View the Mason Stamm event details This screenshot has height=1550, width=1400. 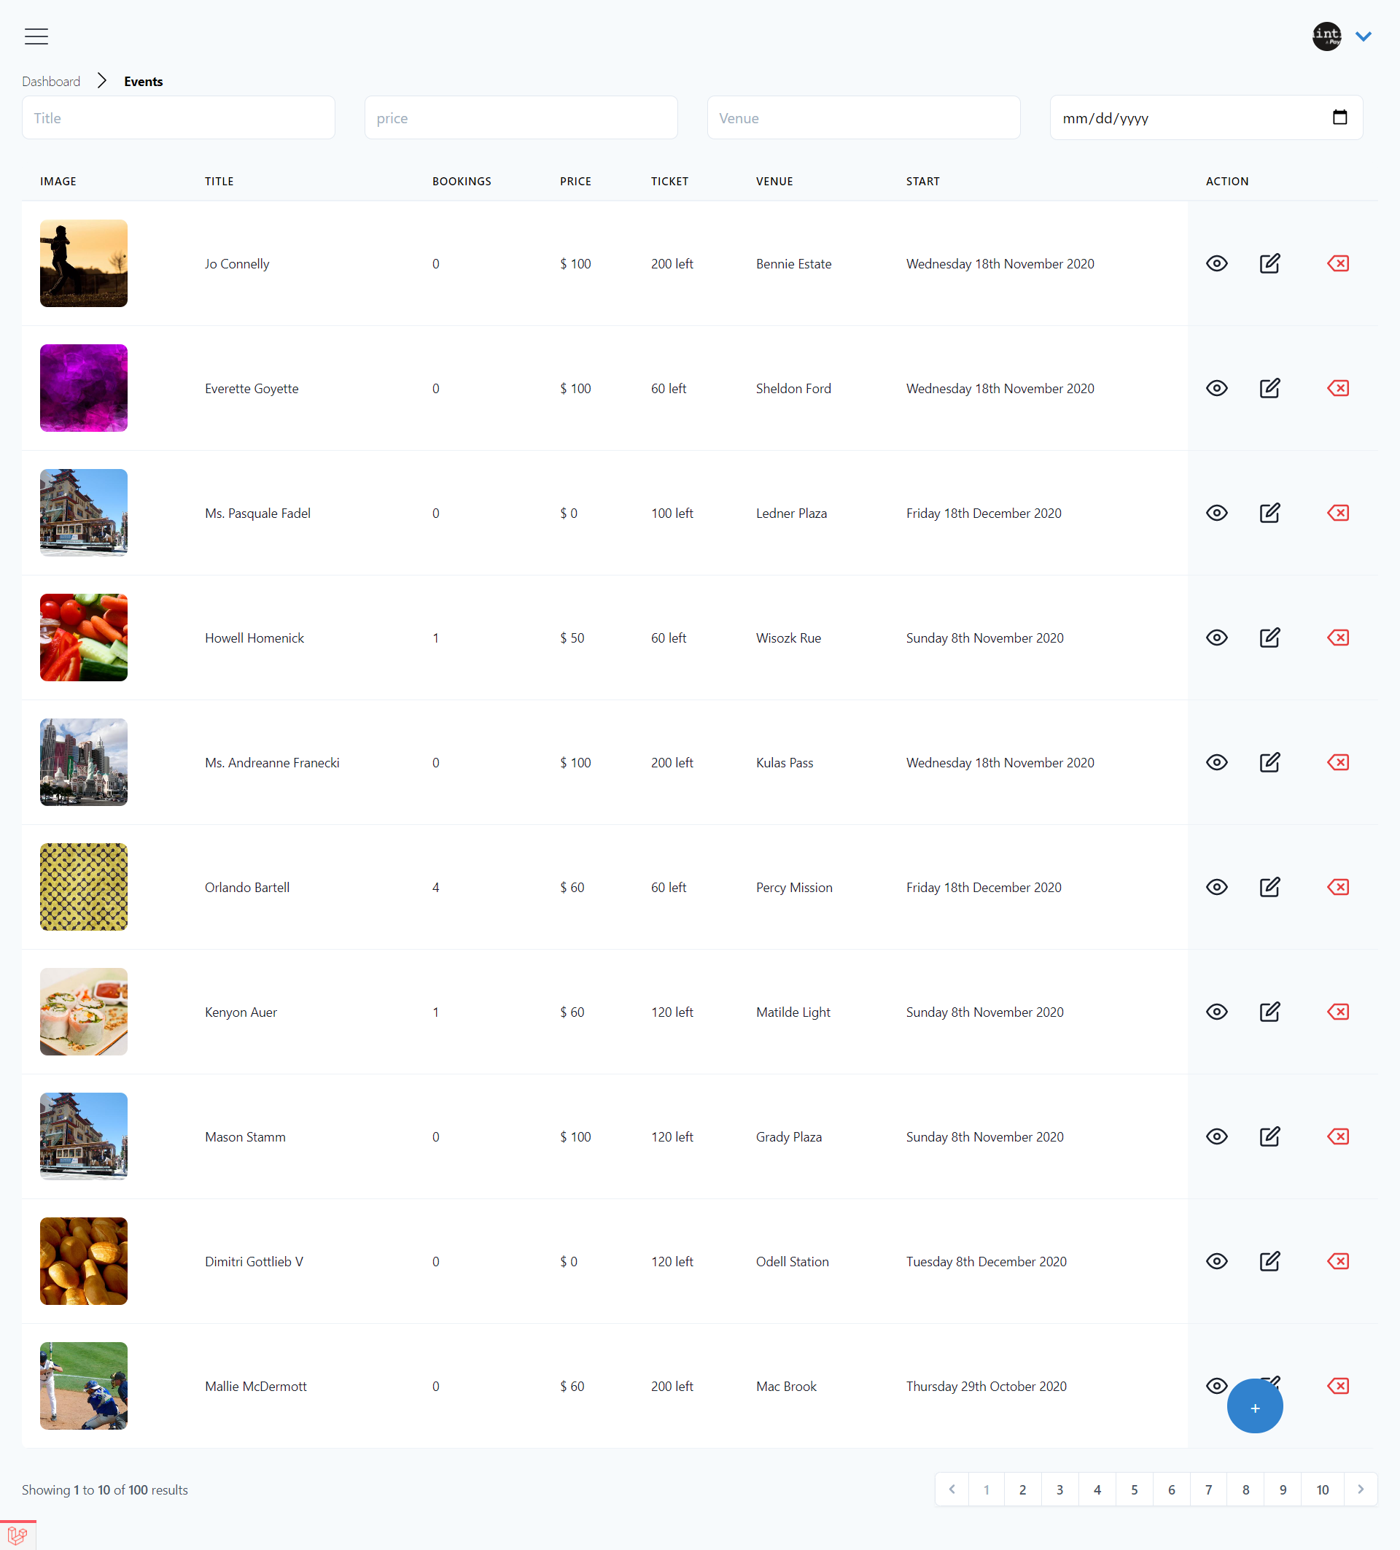click(x=1216, y=1136)
